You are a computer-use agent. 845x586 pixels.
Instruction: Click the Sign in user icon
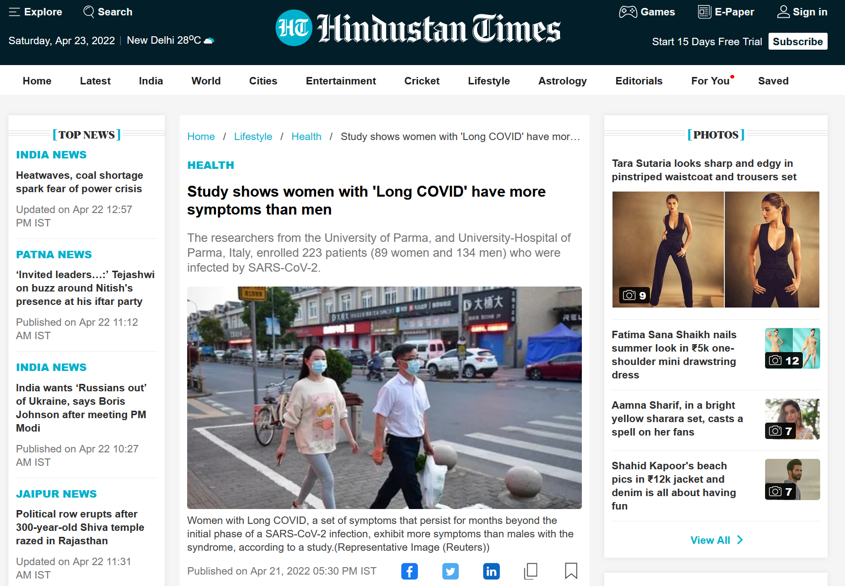coord(783,12)
